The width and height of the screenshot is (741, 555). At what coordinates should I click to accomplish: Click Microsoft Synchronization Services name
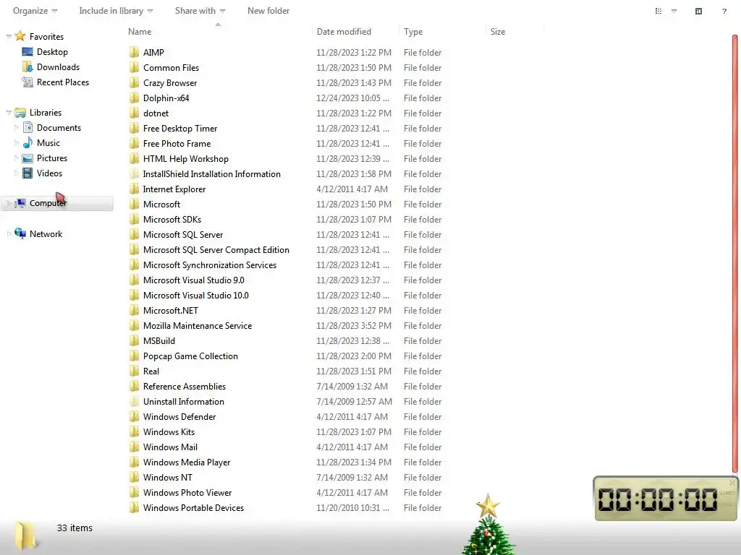tap(209, 264)
